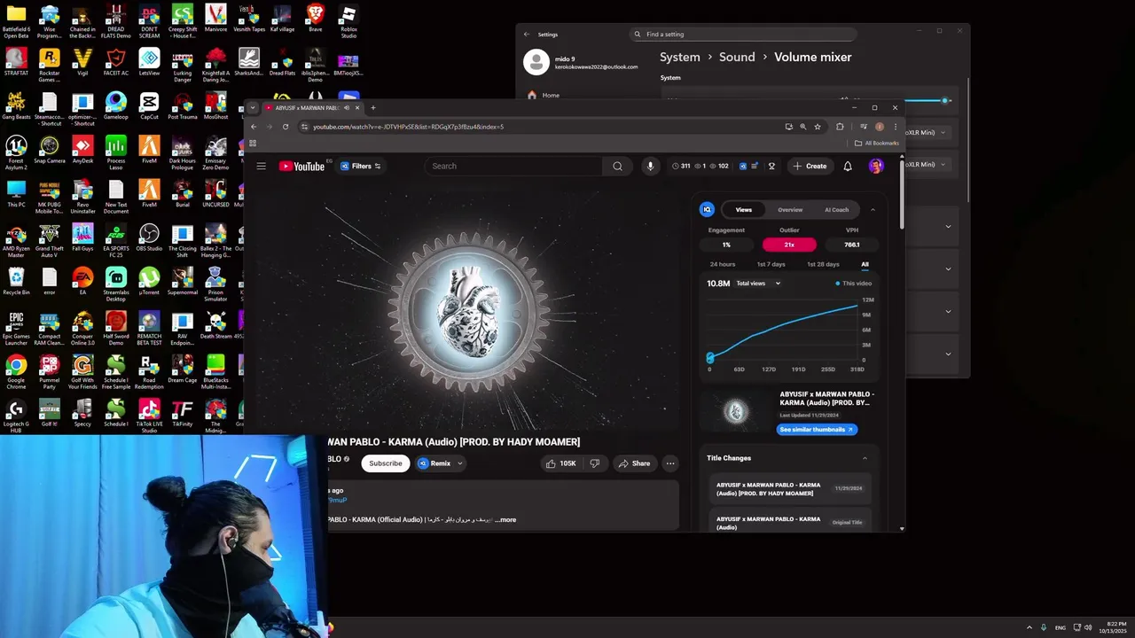Open the taskbar volume speaker icon
Viewport: 1135px width, 638px height.
[x=1088, y=627]
